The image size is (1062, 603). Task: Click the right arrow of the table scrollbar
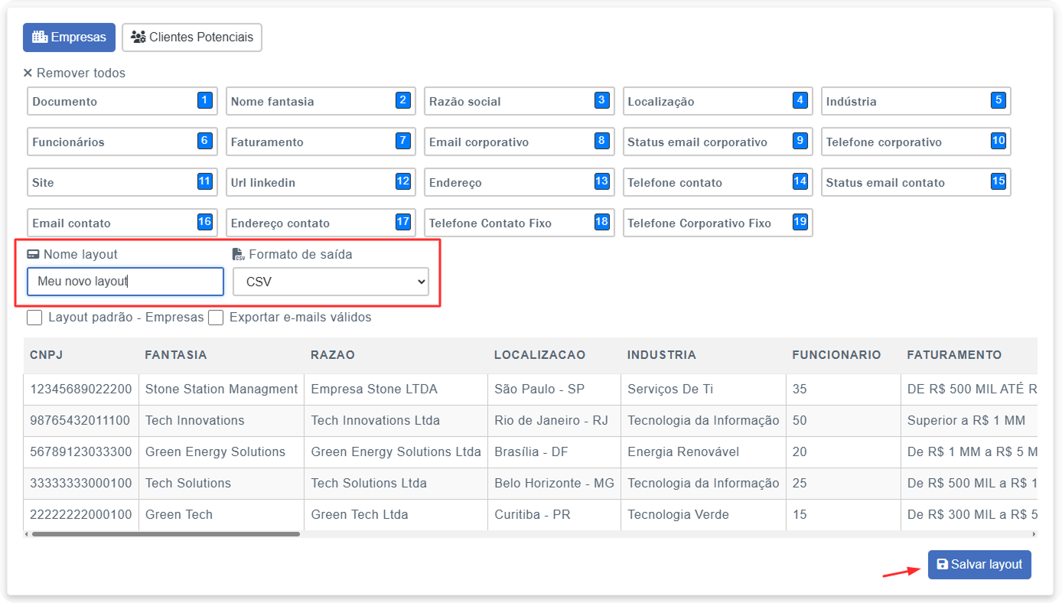tap(1034, 534)
